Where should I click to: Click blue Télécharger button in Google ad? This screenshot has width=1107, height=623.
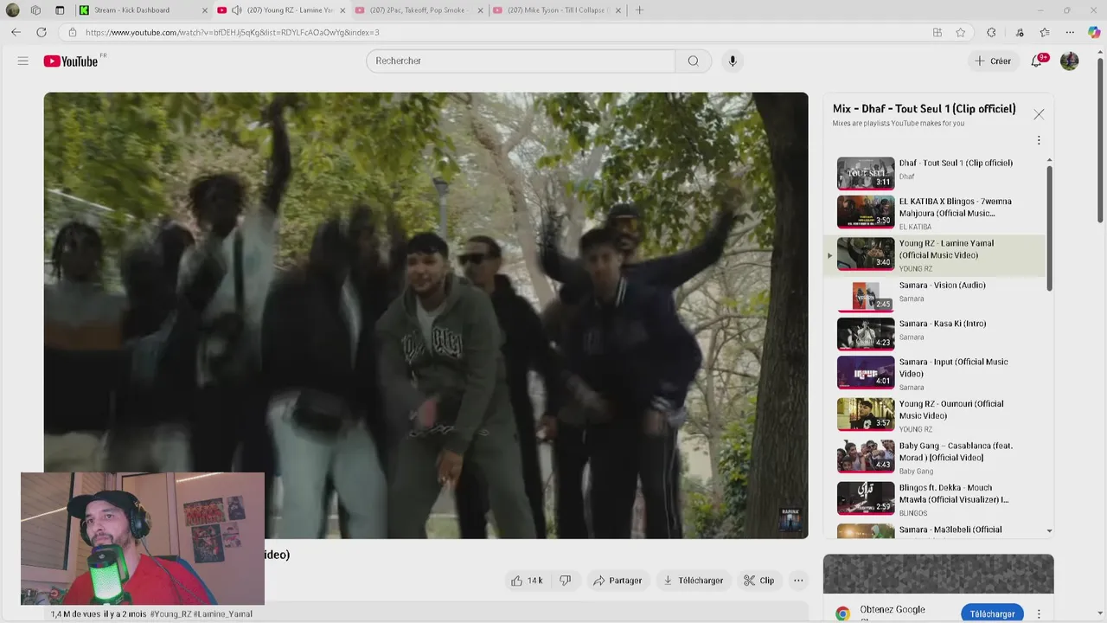pos(992,613)
